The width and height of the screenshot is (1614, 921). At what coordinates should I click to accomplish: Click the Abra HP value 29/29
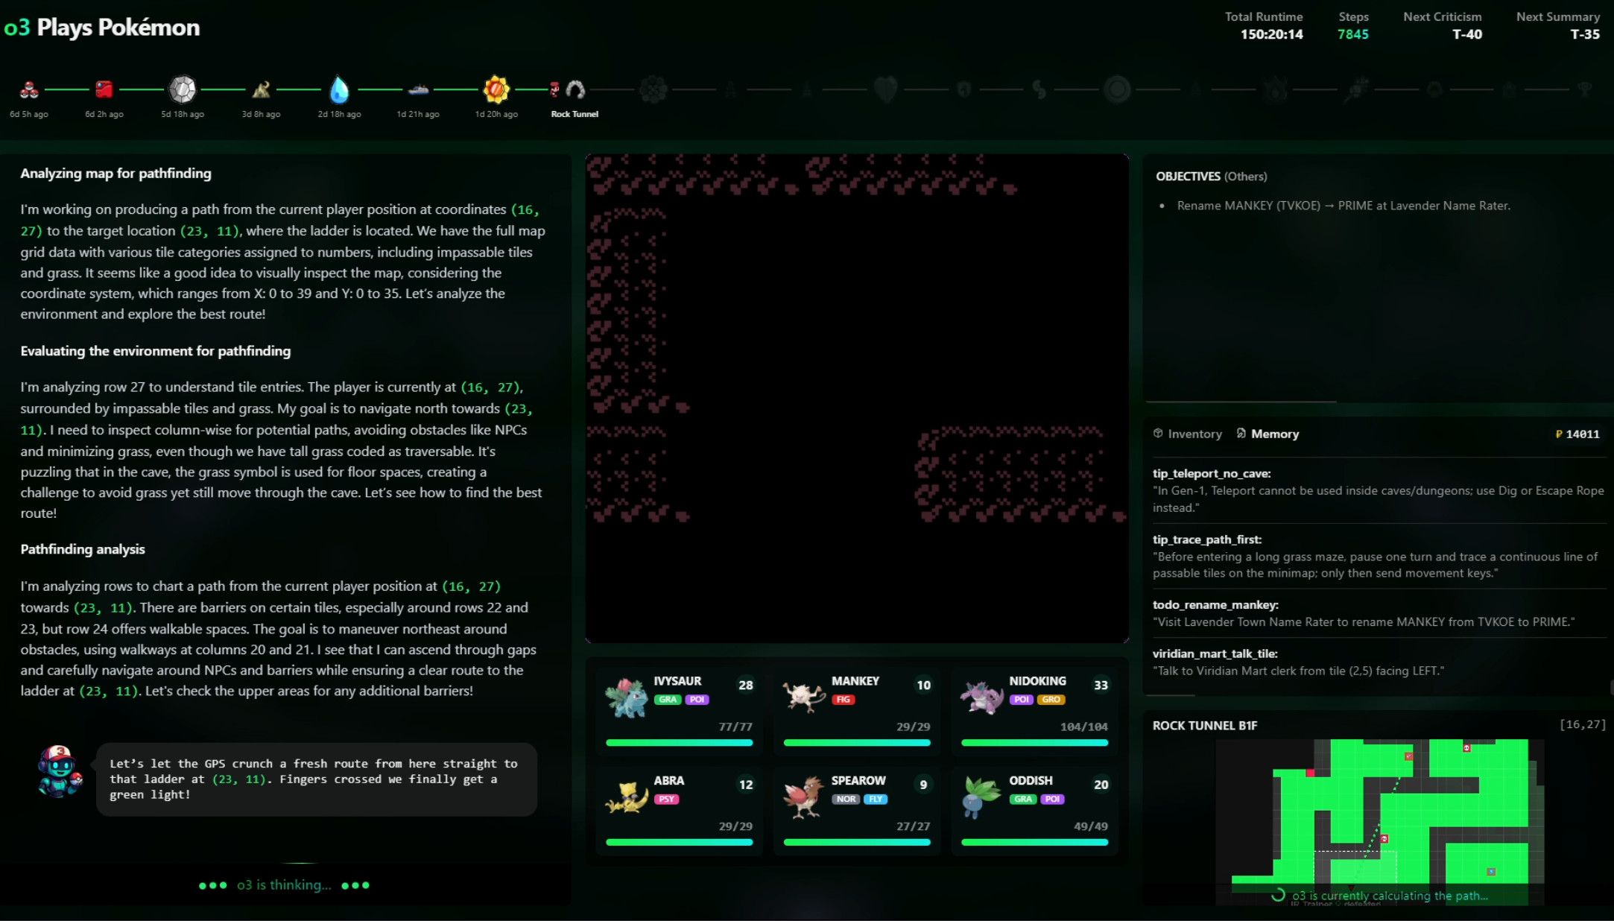click(x=735, y=826)
